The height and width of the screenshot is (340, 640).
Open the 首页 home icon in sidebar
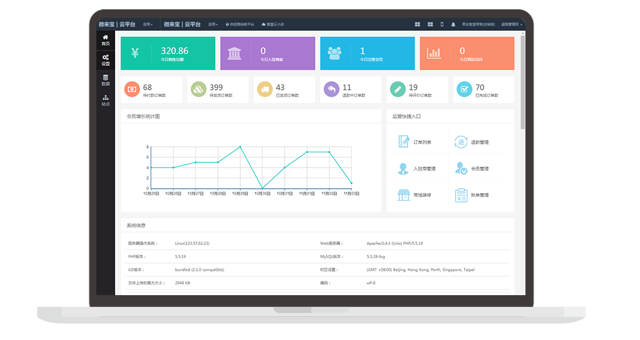pos(105,40)
